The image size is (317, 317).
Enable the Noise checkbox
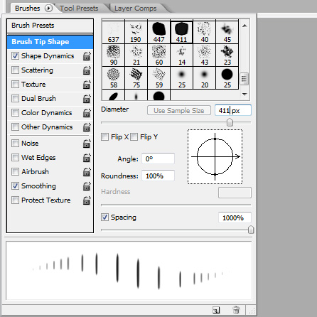(15, 144)
